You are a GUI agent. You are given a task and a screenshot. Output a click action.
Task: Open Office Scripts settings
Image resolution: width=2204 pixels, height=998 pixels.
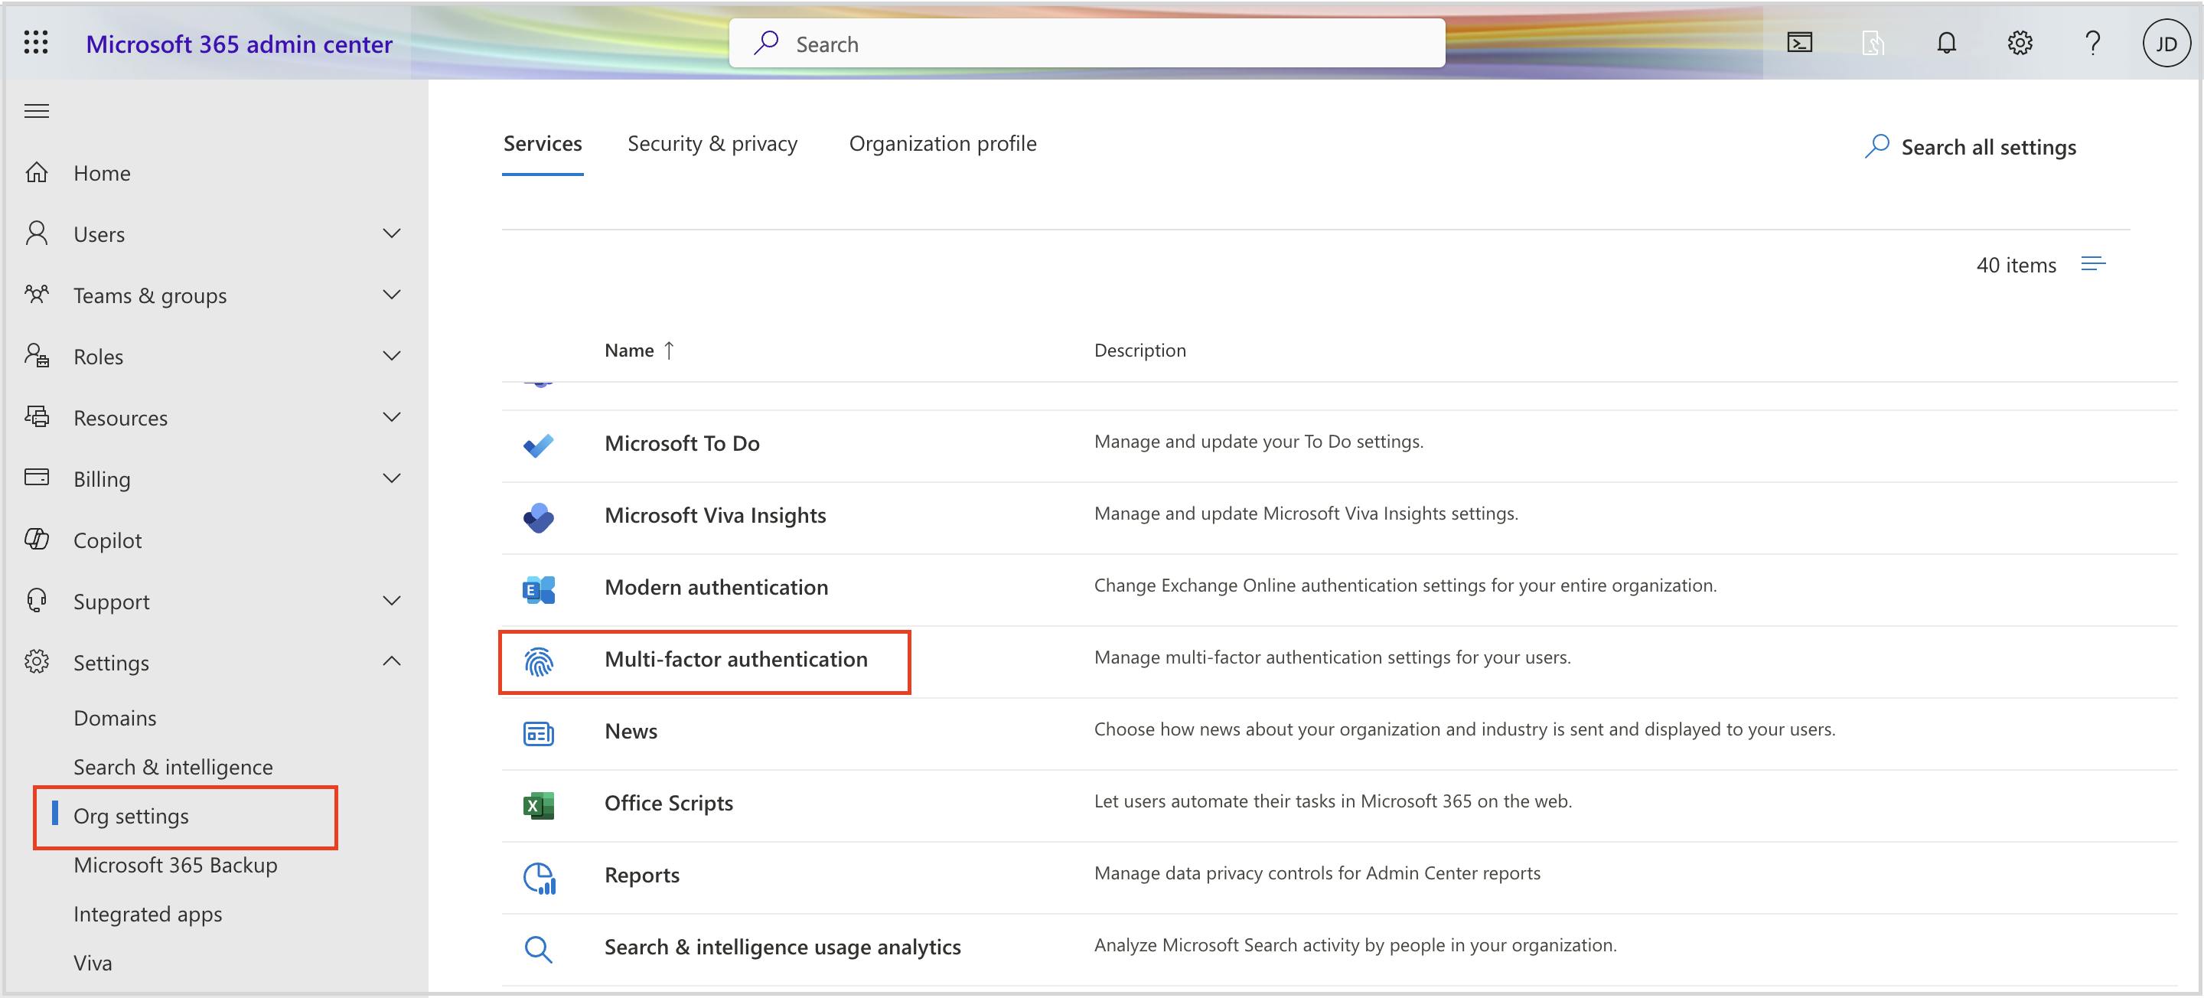click(668, 803)
